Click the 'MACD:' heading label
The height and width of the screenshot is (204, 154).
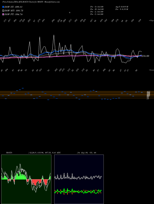pyautogui.click(x=9, y=153)
